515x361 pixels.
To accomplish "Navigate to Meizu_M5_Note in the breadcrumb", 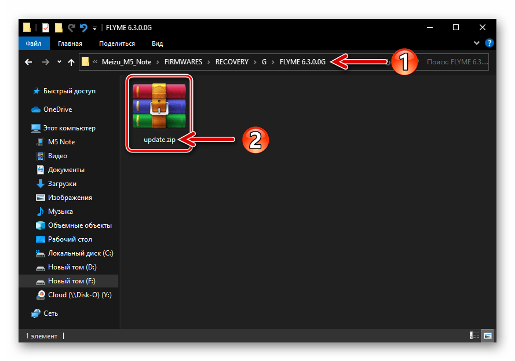I will click(126, 62).
